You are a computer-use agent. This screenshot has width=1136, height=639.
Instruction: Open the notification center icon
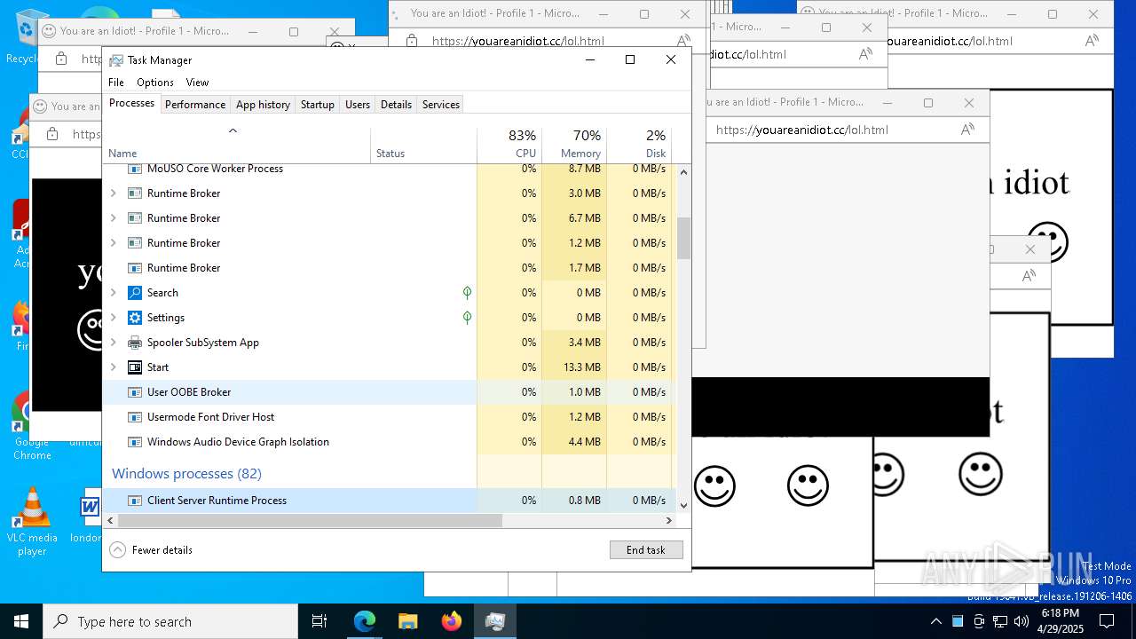click(1107, 621)
